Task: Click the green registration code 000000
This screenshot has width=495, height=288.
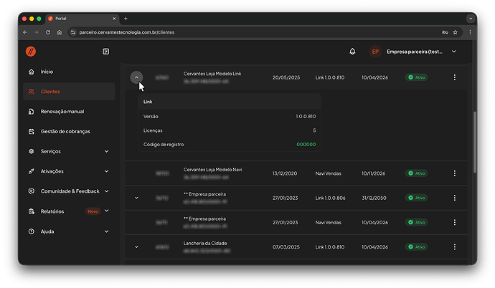Action: click(x=306, y=145)
